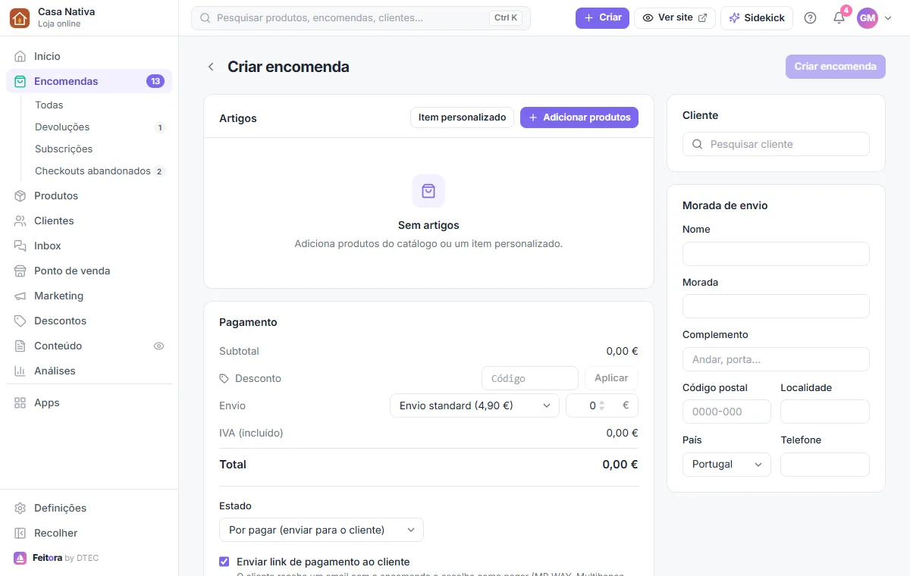This screenshot has width=910, height=576.
Task: Click the Ver site button
Action: pyautogui.click(x=674, y=17)
